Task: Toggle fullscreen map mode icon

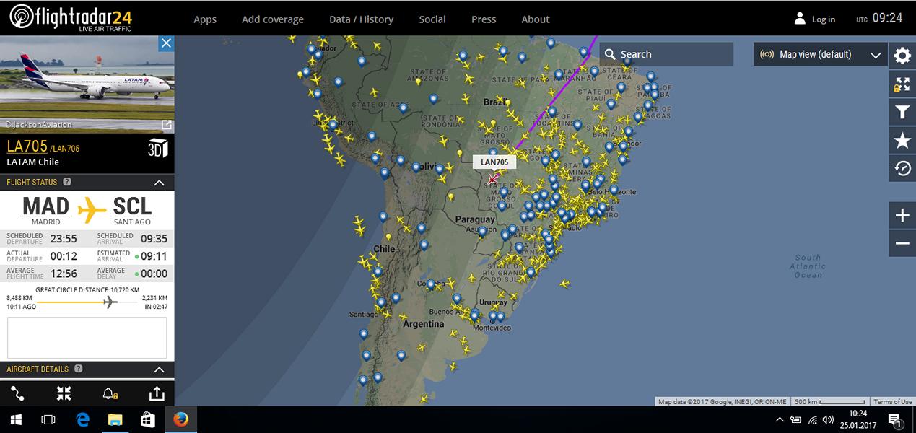Action: (902, 84)
